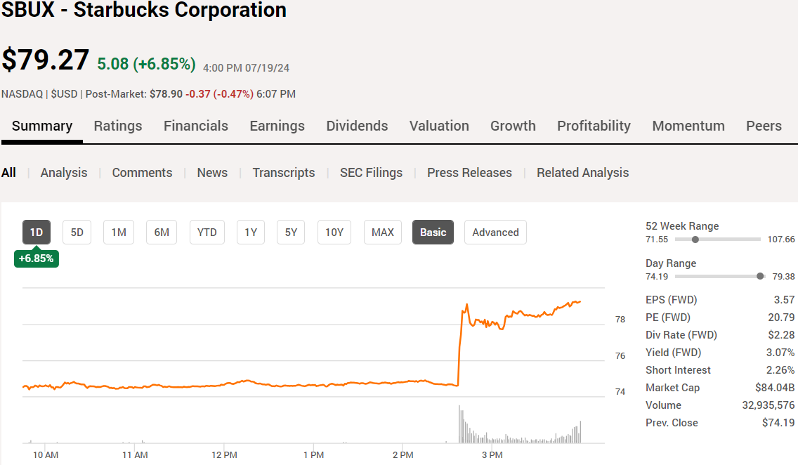The width and height of the screenshot is (798, 465).
Task: Filter by Analysis
Action: coord(64,173)
